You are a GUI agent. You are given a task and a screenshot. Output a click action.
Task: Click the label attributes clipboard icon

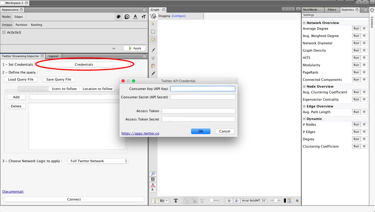pos(289,201)
